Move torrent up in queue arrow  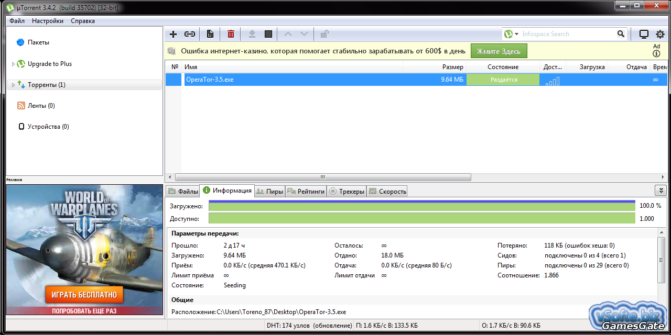tap(287, 34)
